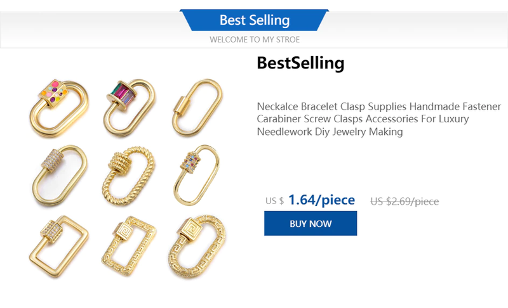
Task: Click the blue Best Selling banner
Action: click(254, 20)
